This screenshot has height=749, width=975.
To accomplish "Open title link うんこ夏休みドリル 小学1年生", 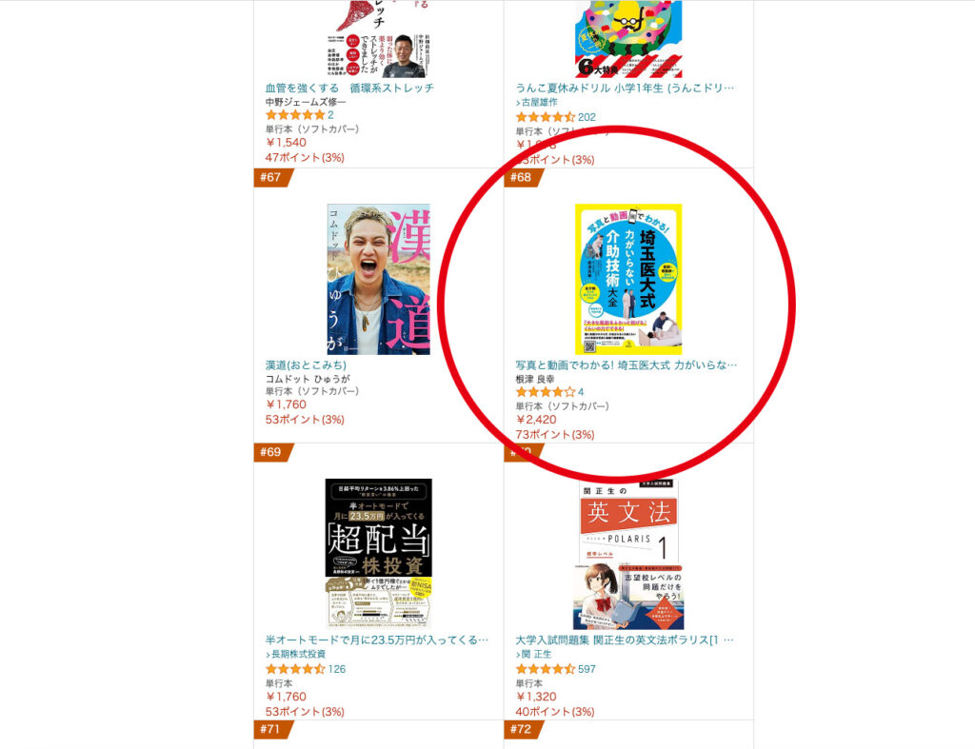I will tap(625, 89).
